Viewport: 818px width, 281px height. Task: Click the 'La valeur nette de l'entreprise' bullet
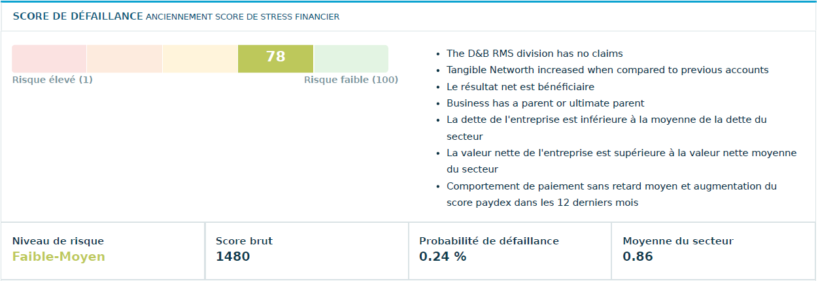pyautogui.click(x=621, y=153)
